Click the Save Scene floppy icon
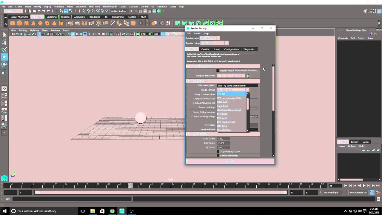The image size is (382, 215). pos(39,11)
